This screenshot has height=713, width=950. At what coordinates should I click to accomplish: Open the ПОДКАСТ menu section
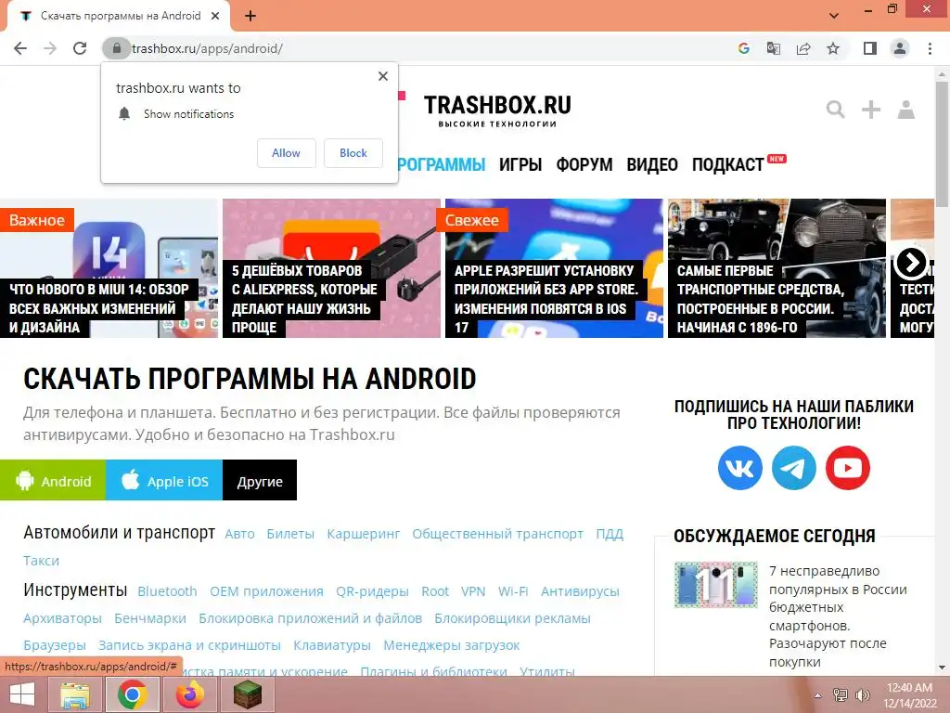click(x=727, y=165)
